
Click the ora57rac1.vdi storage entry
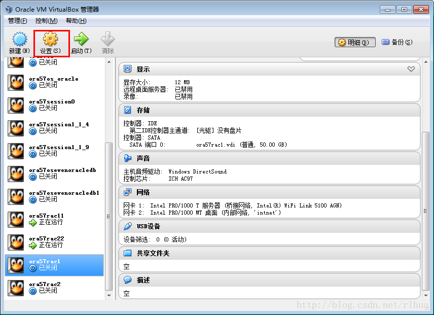pyautogui.click(x=242, y=145)
